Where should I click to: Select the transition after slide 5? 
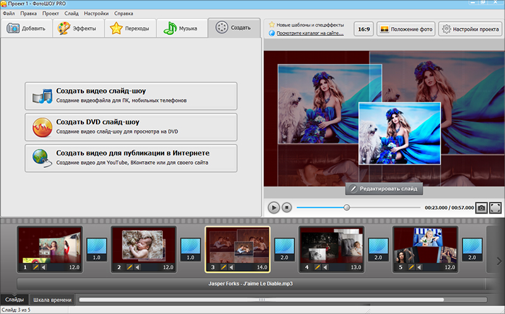472,250
